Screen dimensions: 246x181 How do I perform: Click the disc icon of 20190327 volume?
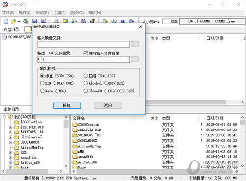click(x=4, y=37)
